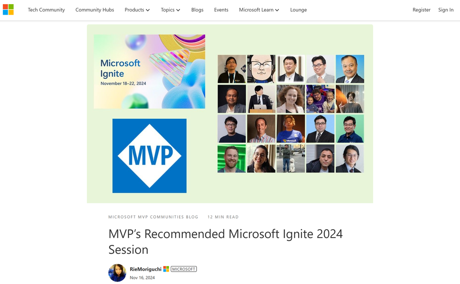Open the Events page
460x284 pixels.
[x=221, y=10]
